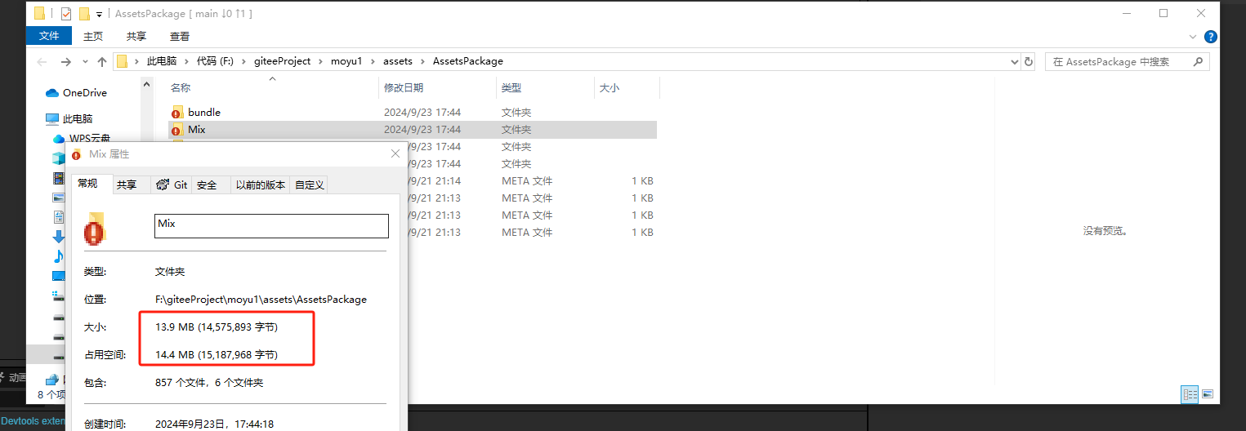
Task: Switch to 共享 tab in Mix properties
Action: (x=127, y=185)
